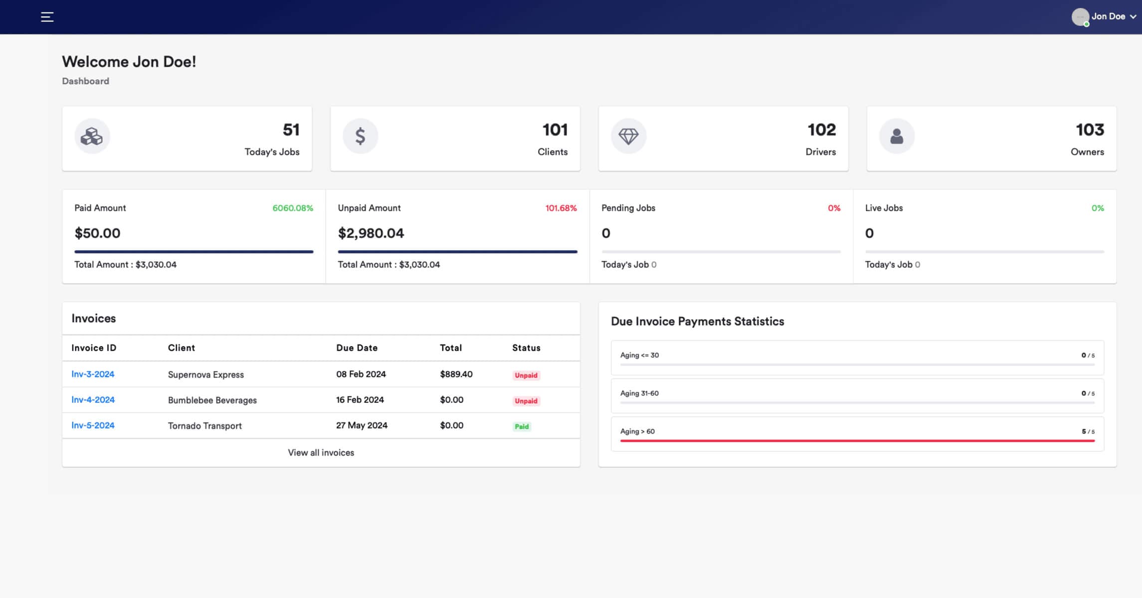Click the $2,980.04 unpaid amount value
This screenshot has width=1142, height=598.
(371, 233)
